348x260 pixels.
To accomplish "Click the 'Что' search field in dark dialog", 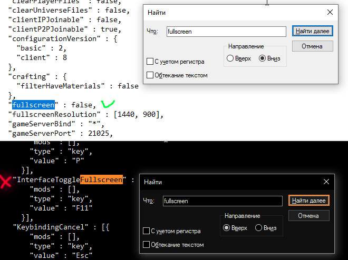I will (223, 201).
